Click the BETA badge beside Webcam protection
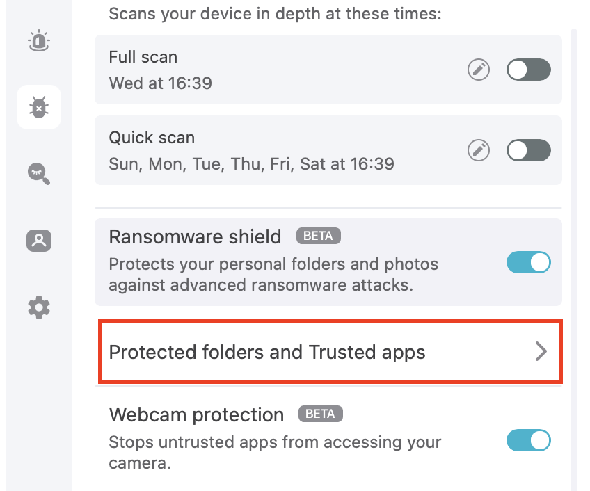590x491 pixels. (x=321, y=414)
